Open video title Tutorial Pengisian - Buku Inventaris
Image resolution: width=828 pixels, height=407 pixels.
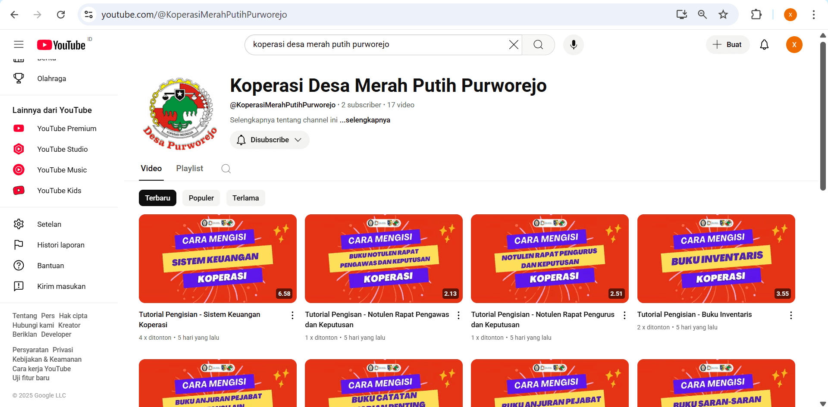pyautogui.click(x=694, y=314)
